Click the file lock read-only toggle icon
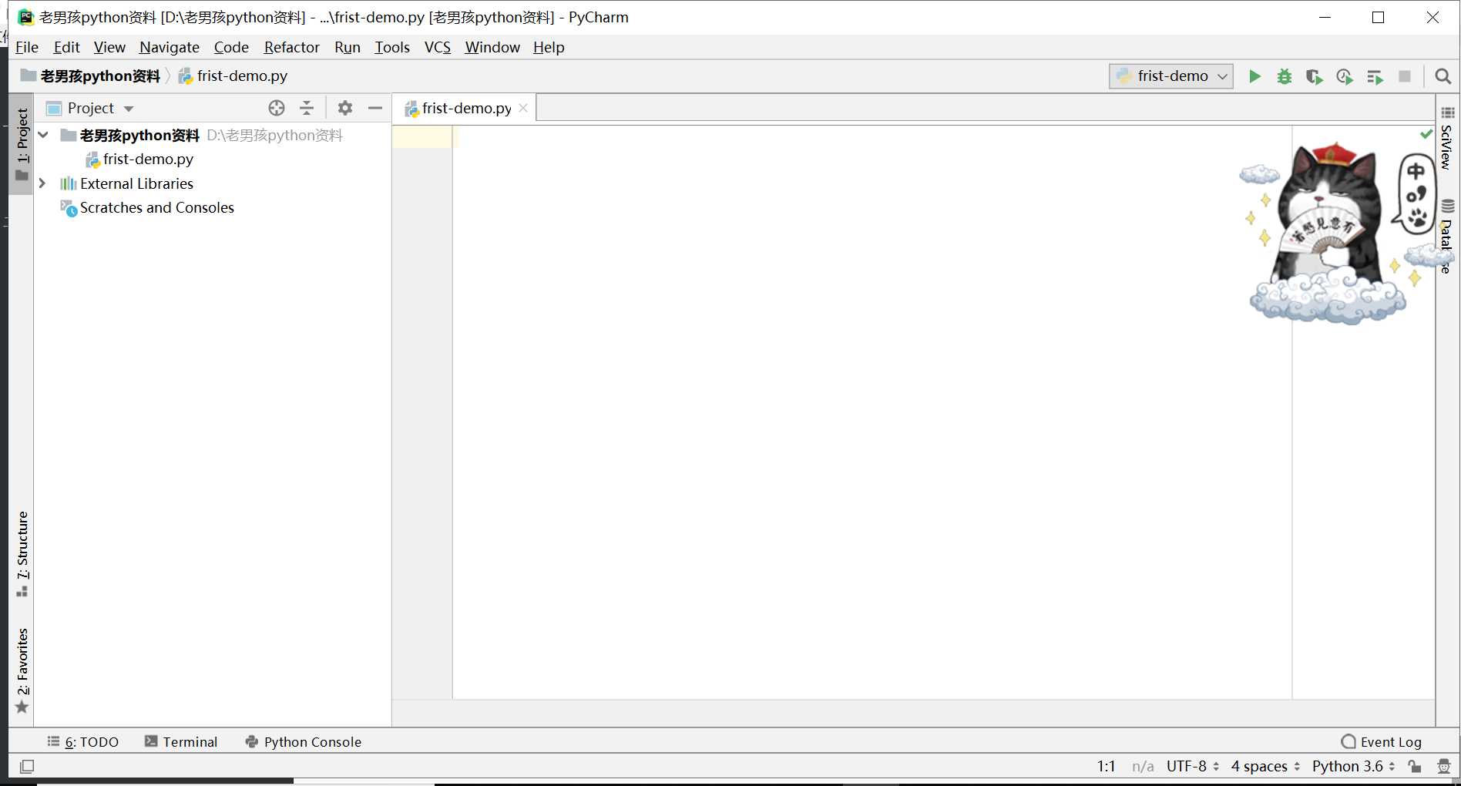The height and width of the screenshot is (786, 1461). pos(1415,766)
